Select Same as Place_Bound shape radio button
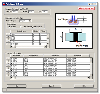Screen dimensions: 100x94 [21, 26]
